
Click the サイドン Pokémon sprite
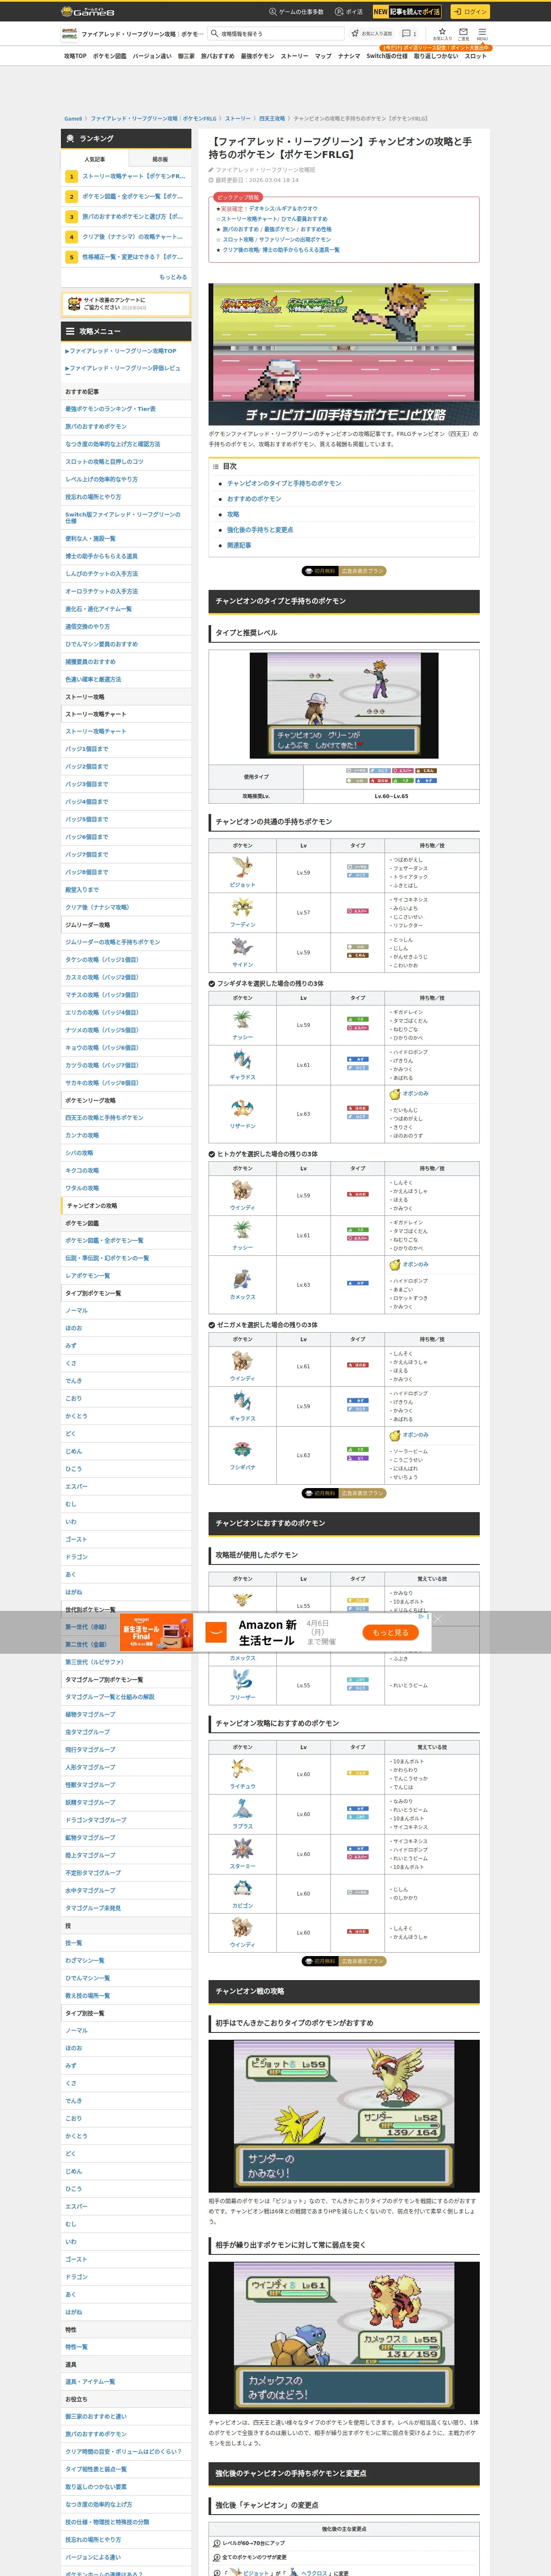(x=242, y=947)
